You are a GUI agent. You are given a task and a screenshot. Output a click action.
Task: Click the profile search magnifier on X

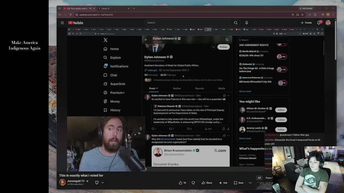coord(227,40)
